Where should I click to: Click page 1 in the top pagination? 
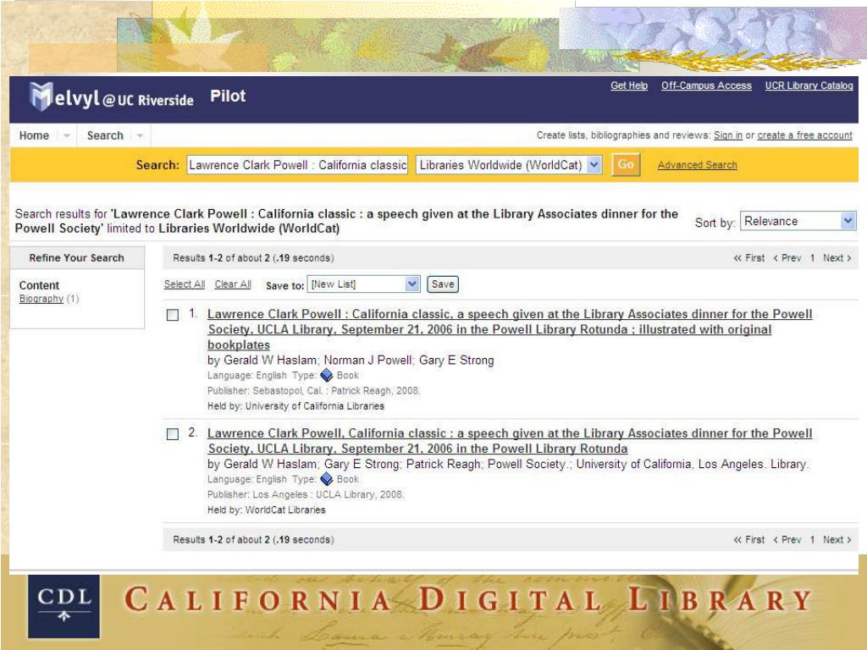tap(812, 258)
